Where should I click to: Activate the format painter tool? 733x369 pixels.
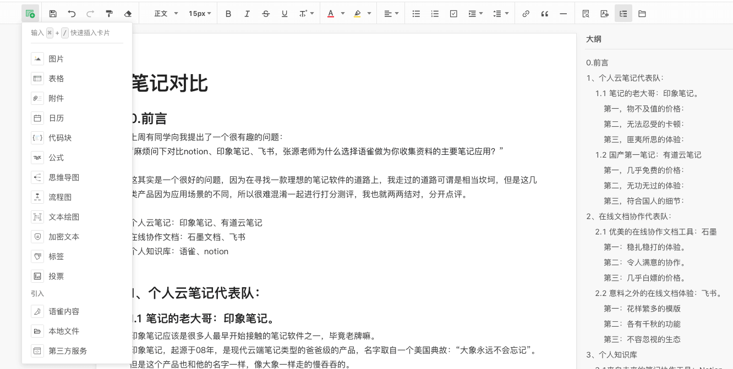tap(109, 14)
